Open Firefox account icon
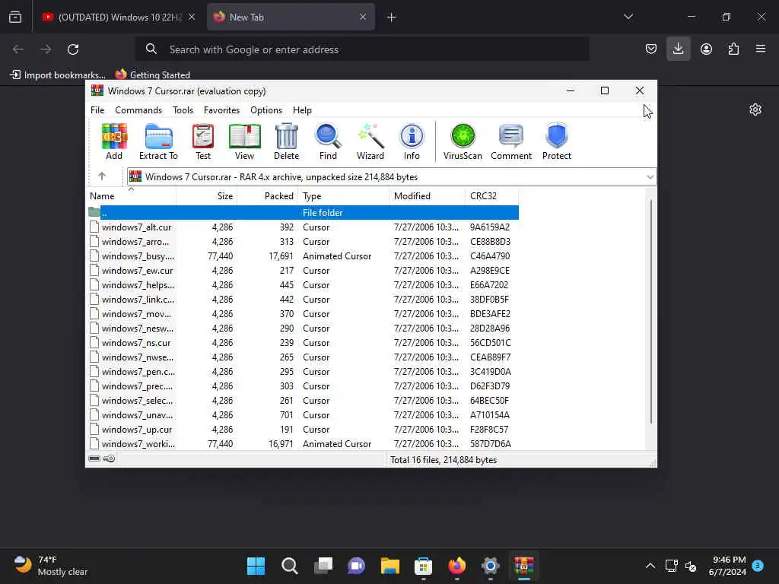This screenshot has width=779, height=584. pos(706,49)
